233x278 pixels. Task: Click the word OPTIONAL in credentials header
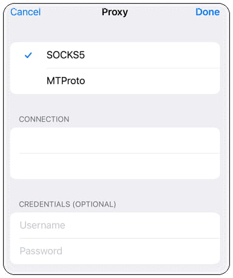(x=94, y=204)
